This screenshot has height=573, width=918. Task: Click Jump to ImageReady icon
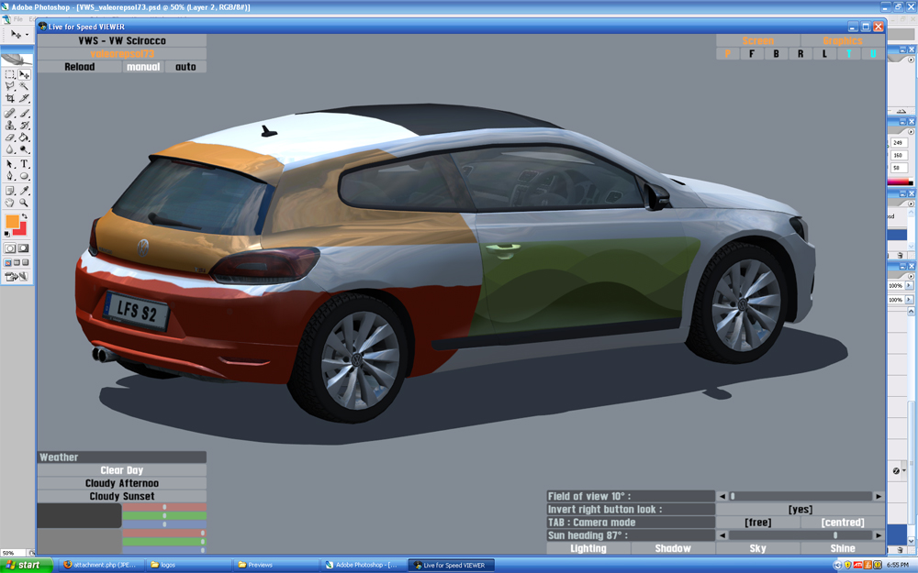[17, 277]
